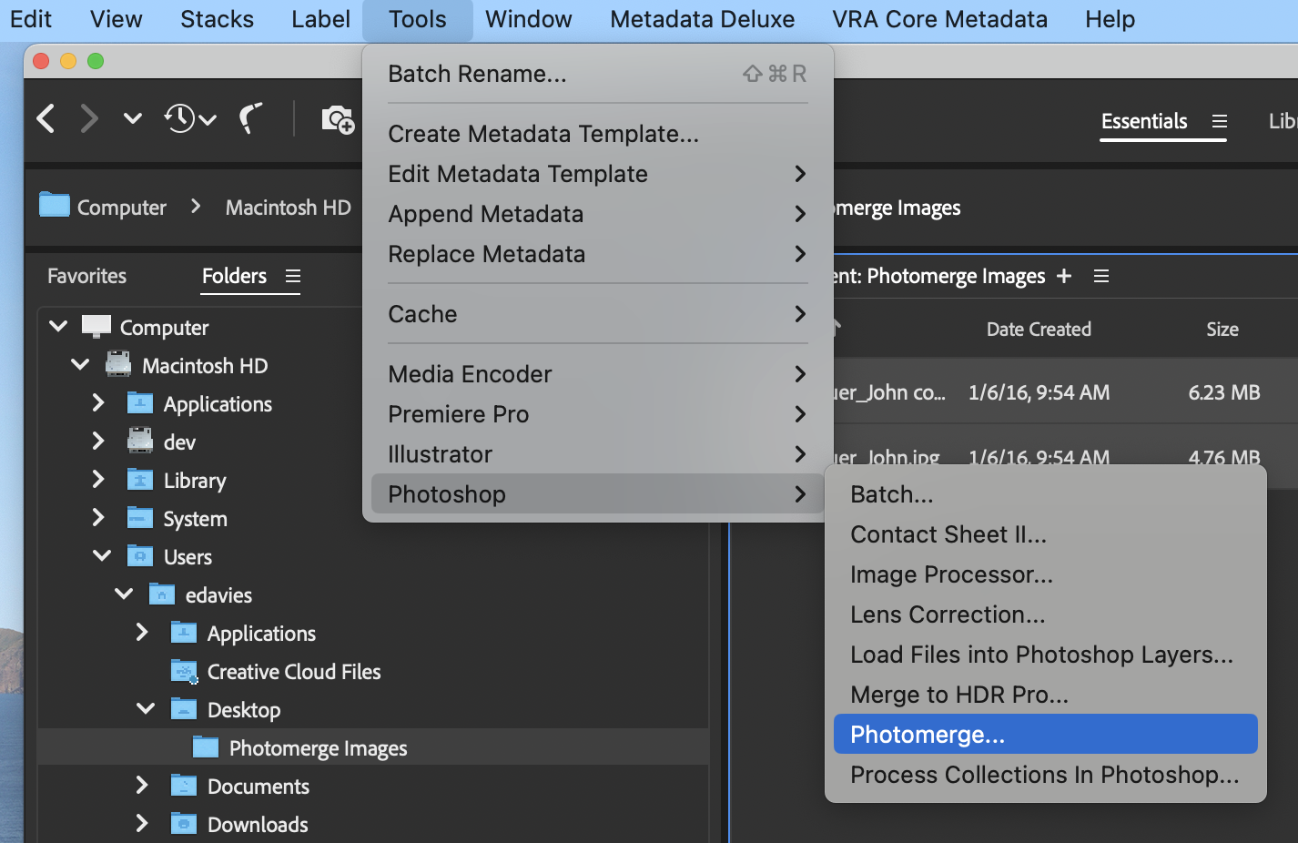Choose Batch Rename... from Tools menu
This screenshot has width=1298, height=843.
597,74
